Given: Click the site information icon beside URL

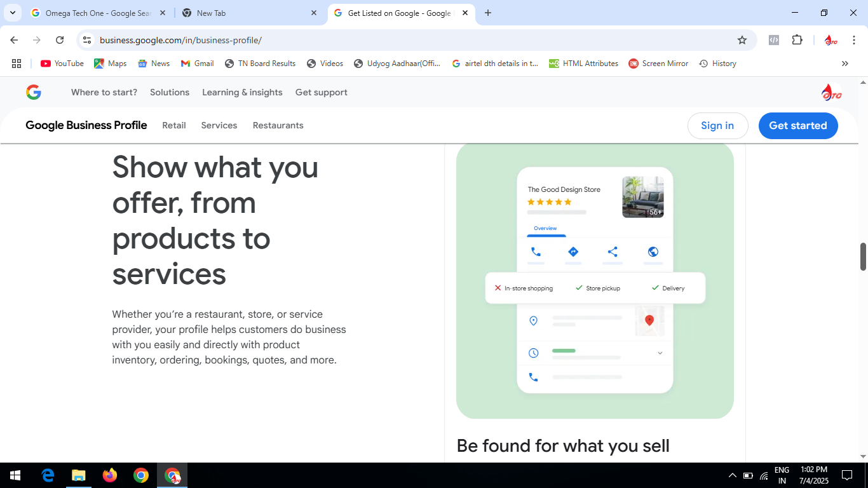Looking at the screenshot, I should pos(88,40).
